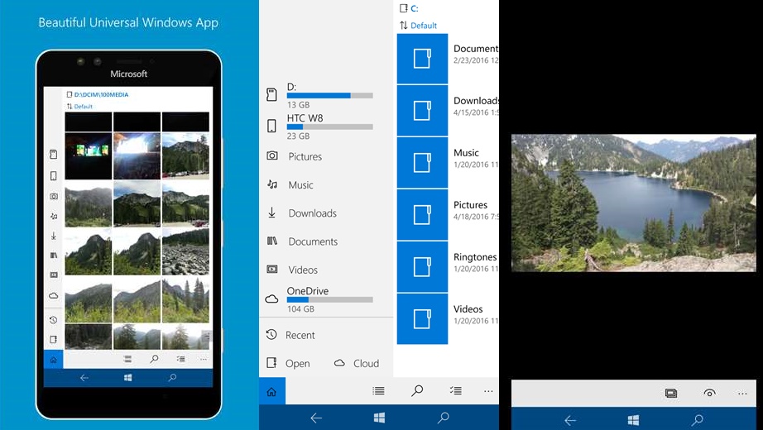This screenshot has width=763, height=430.
Task: Expand the three-dot more options menu
Action: (488, 391)
